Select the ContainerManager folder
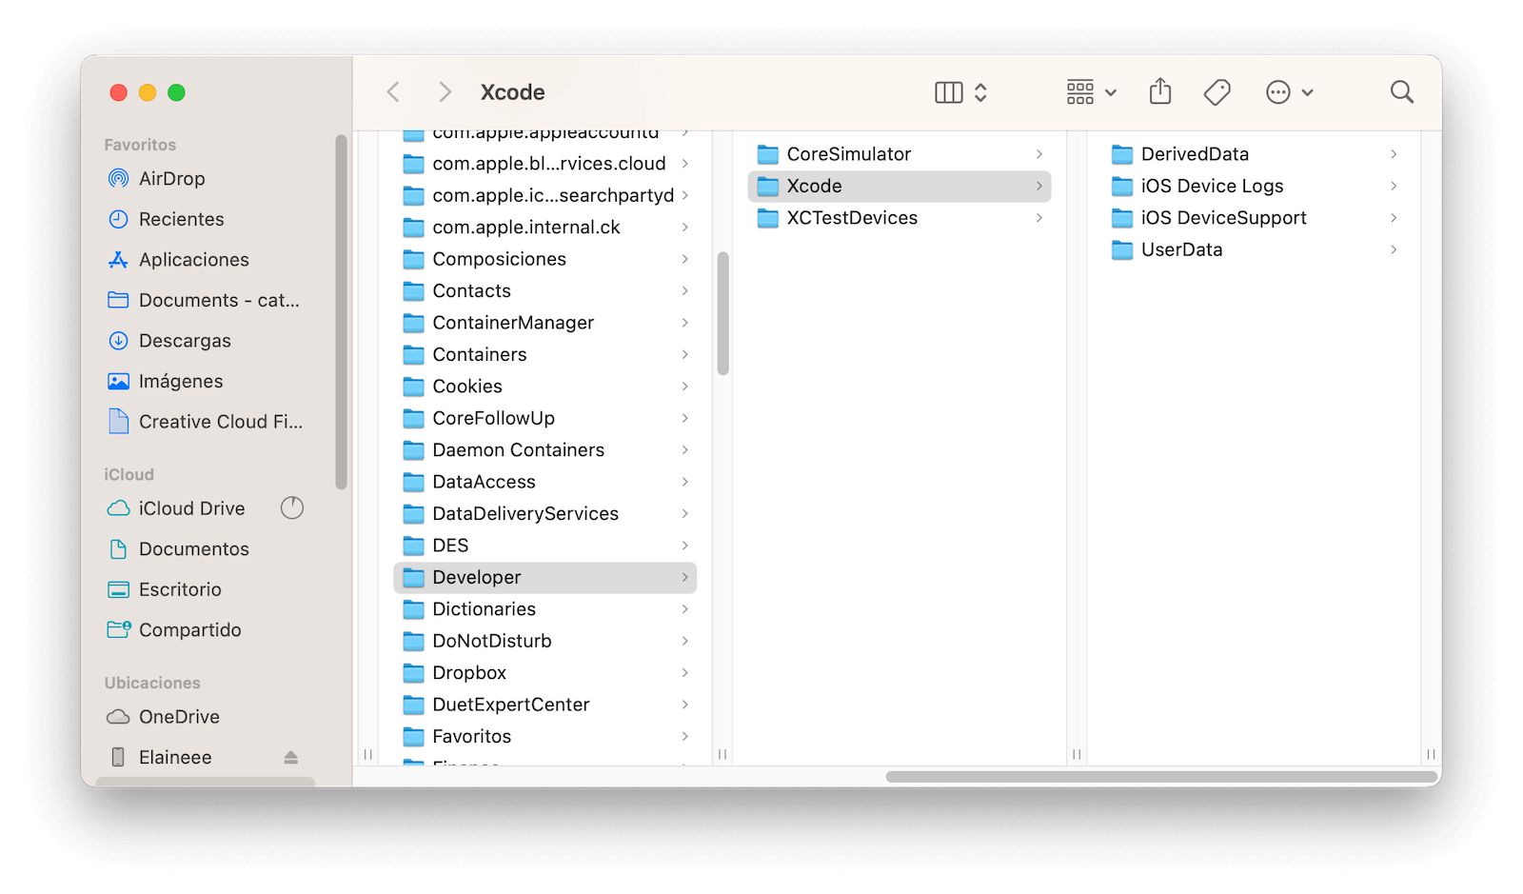The image size is (1523, 894). click(544, 323)
